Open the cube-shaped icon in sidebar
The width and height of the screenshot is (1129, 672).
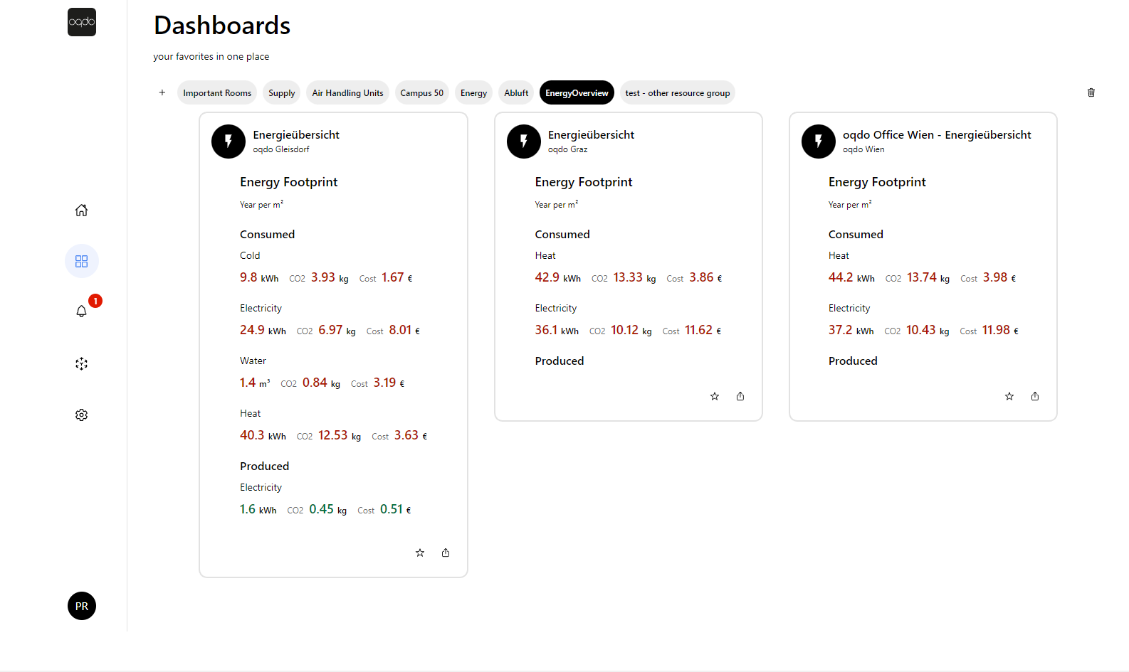(x=82, y=364)
